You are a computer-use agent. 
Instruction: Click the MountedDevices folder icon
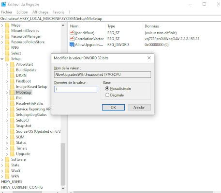tap(7, 31)
